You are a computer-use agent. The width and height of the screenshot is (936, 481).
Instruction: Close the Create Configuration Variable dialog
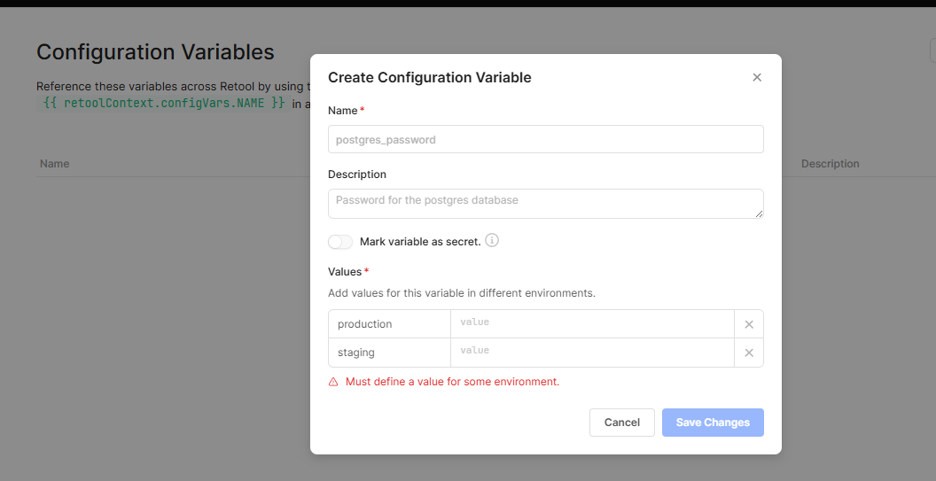tap(757, 78)
